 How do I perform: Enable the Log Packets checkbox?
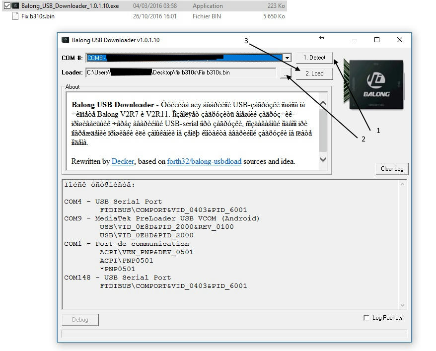point(366,318)
